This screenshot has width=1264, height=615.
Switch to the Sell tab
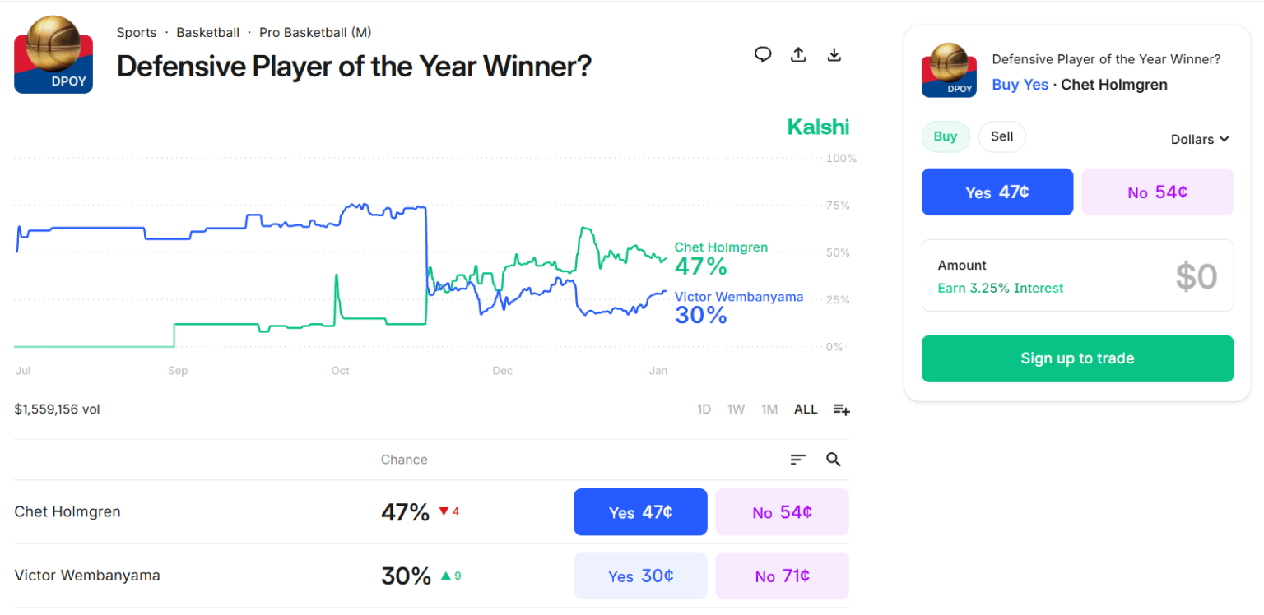[x=1001, y=136]
